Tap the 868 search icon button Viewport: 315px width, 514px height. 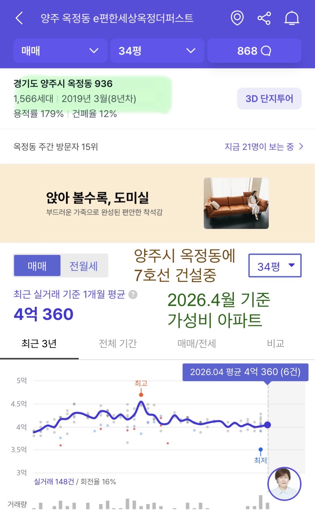click(254, 51)
